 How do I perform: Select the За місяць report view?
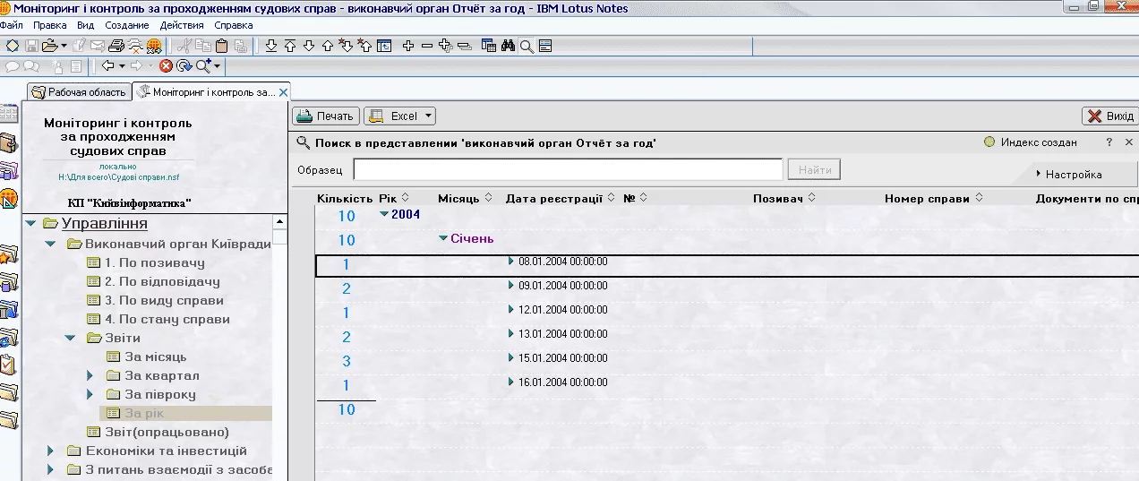click(x=155, y=356)
